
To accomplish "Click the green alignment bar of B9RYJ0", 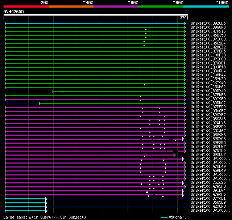I will coord(119,92).
